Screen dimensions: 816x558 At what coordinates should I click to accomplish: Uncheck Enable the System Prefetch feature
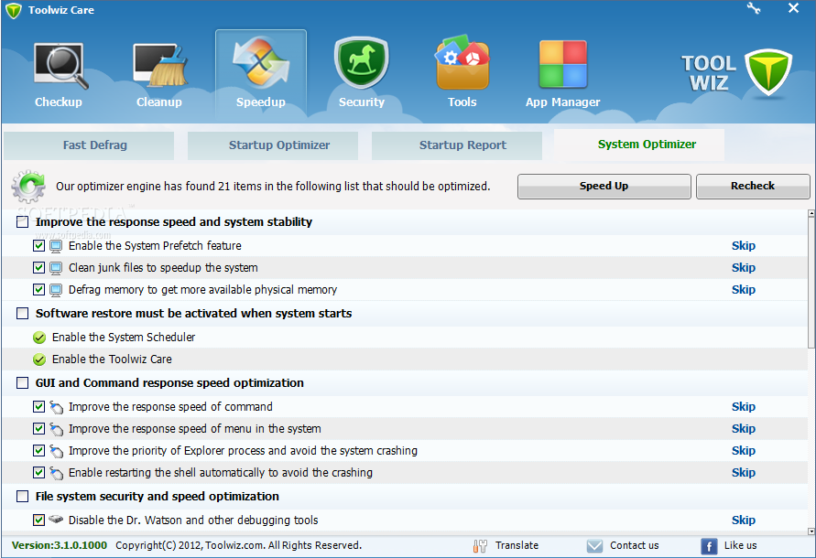[x=39, y=245]
